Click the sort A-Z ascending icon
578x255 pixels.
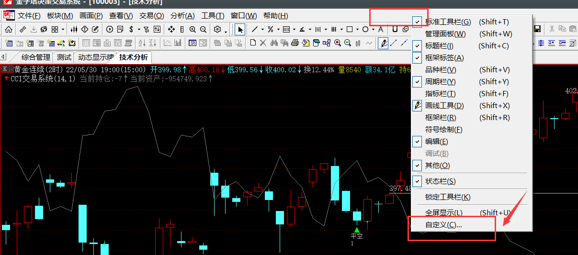pyautogui.click(x=142, y=43)
